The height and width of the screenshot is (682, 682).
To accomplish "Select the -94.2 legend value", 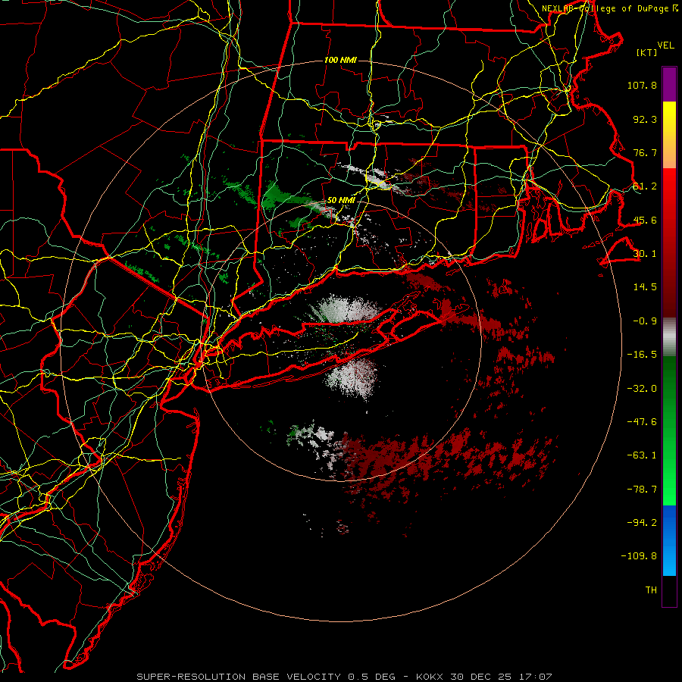I will tap(642, 523).
